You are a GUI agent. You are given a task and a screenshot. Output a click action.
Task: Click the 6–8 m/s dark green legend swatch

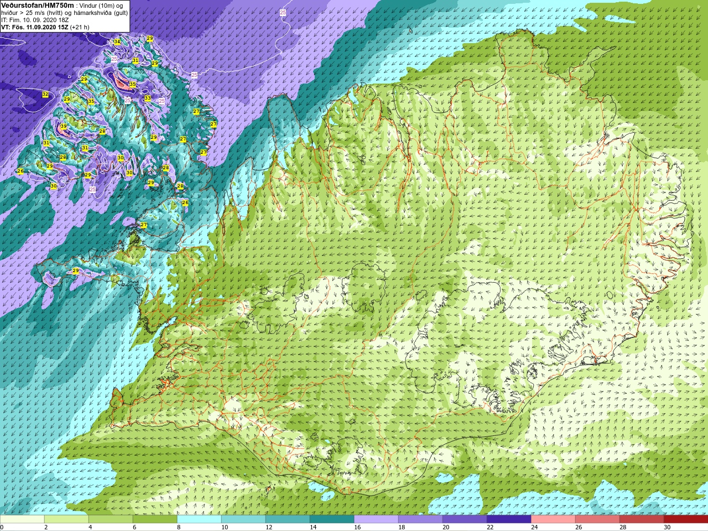coord(155,519)
